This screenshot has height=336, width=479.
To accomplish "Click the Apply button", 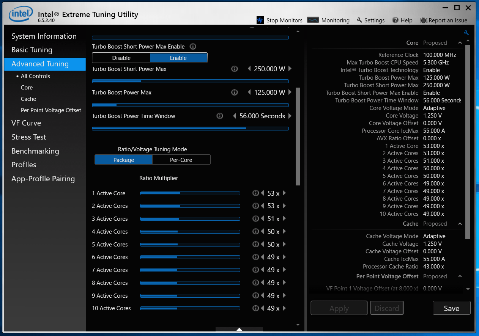I will coord(339,308).
